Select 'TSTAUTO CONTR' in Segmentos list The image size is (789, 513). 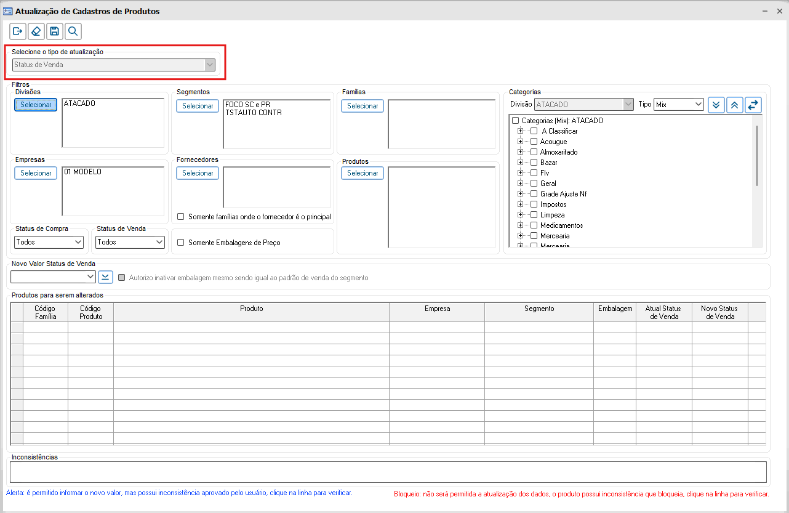(254, 113)
